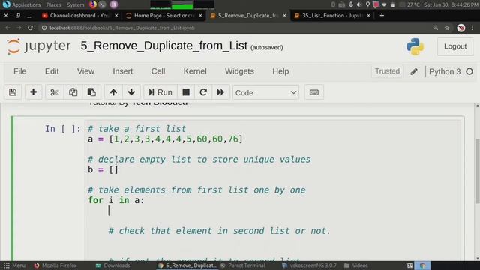
Task: Paste cells below icon
Action: [x=91, y=92]
